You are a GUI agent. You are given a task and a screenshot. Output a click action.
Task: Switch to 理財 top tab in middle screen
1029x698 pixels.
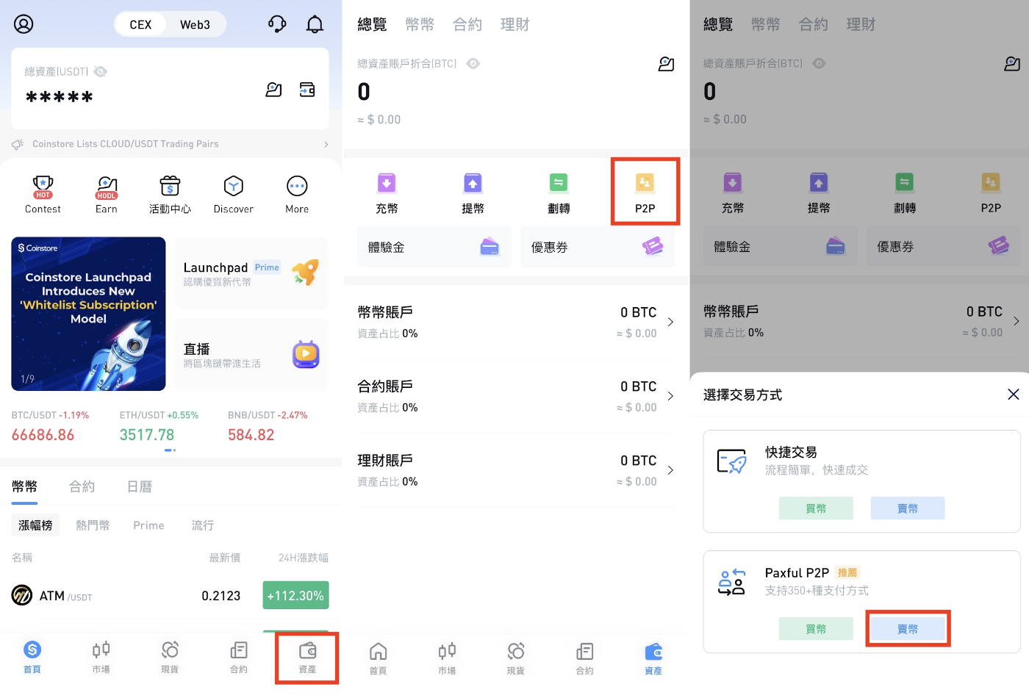point(515,24)
